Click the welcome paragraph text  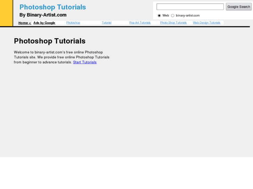[62, 57]
